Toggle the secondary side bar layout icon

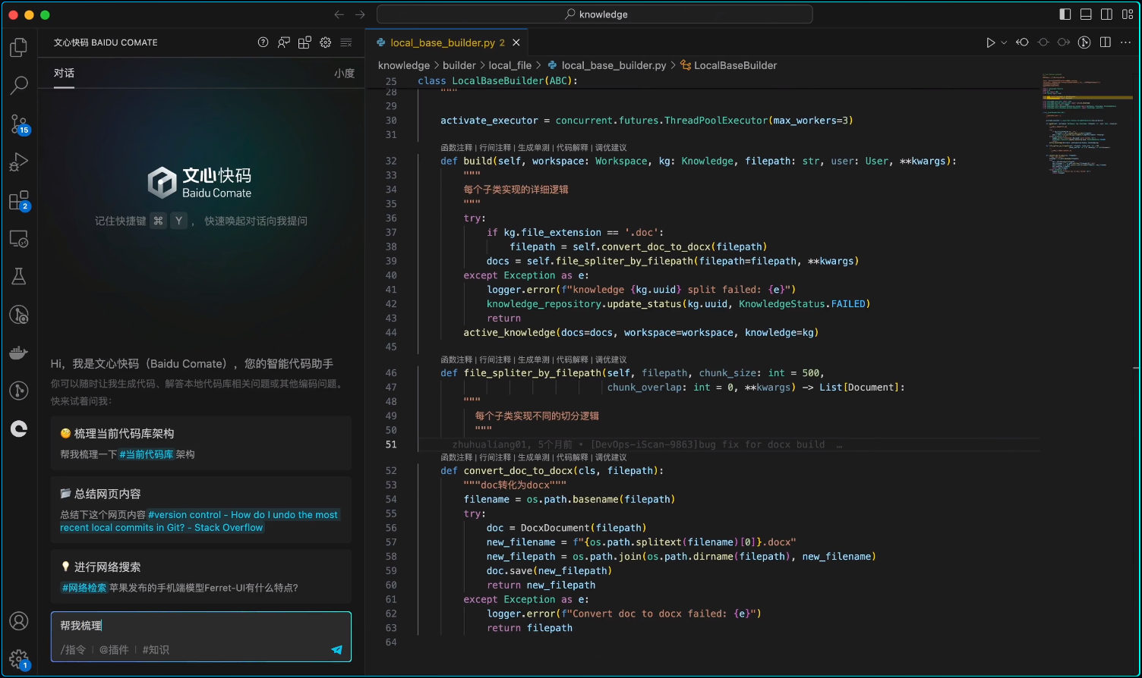coord(1106,14)
